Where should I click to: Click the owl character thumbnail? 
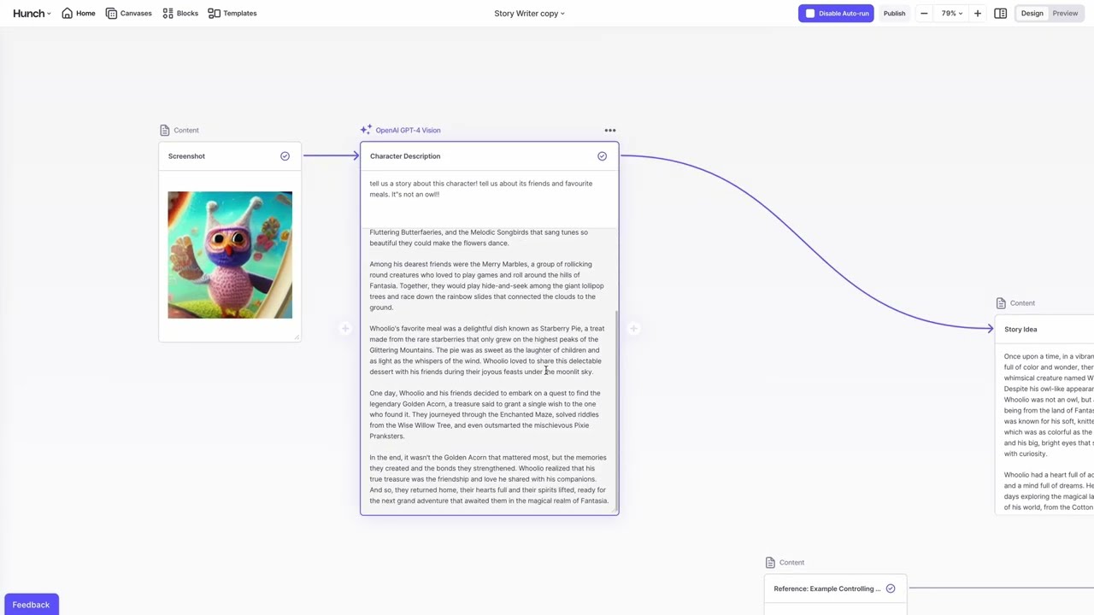coord(229,255)
